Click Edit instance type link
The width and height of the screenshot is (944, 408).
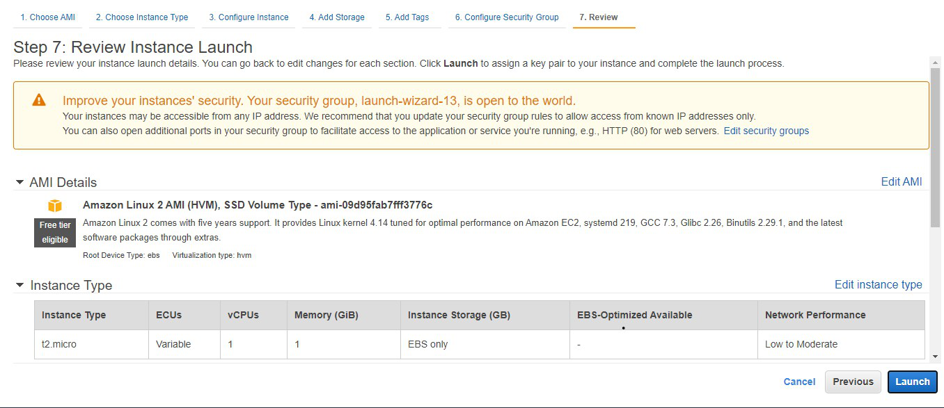[878, 284]
